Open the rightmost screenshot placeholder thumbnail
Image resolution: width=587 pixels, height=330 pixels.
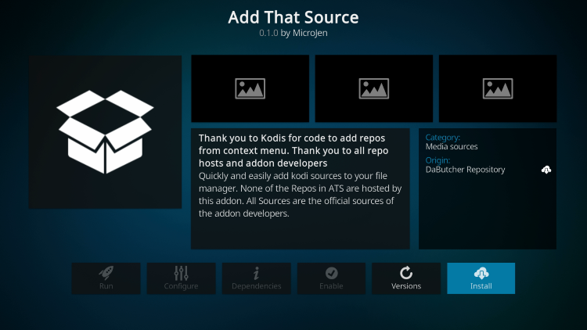point(497,88)
